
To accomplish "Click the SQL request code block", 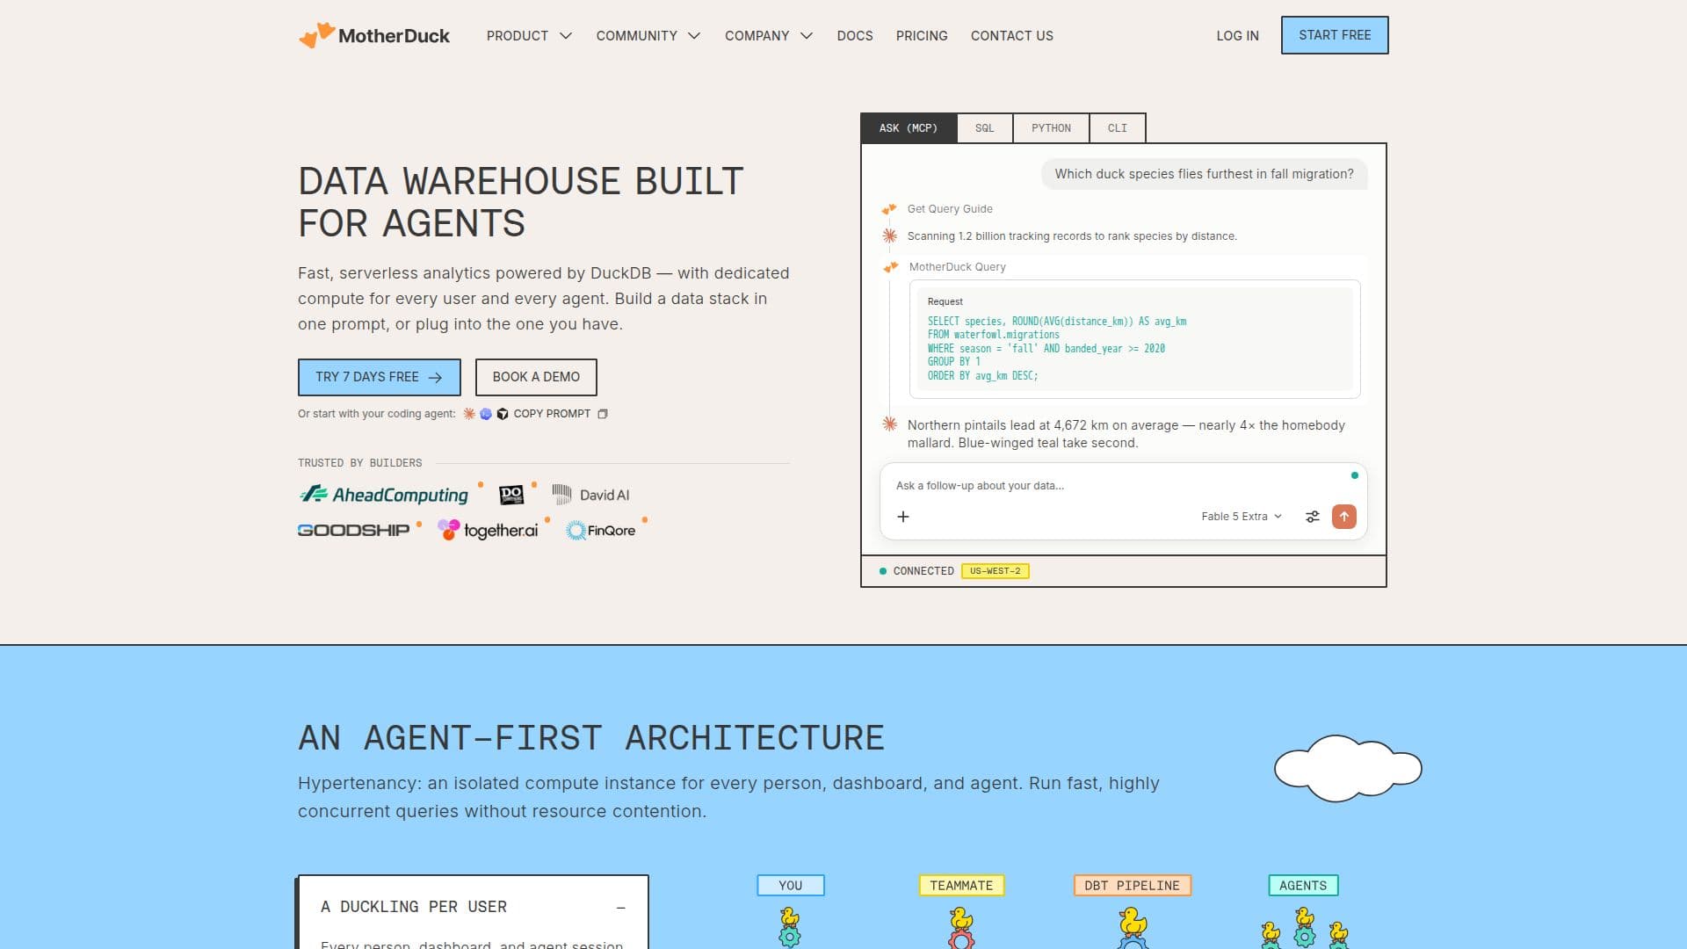I will coord(1135,339).
